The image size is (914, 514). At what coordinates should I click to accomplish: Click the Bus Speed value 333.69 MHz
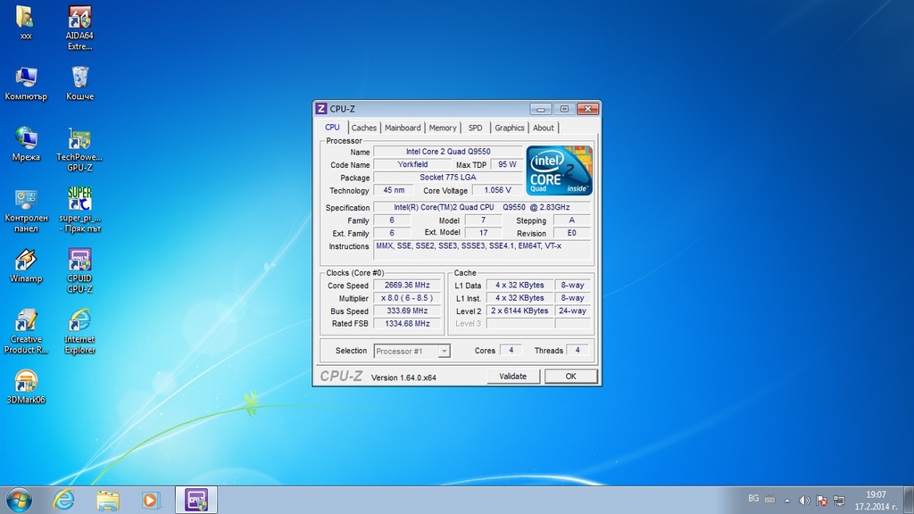(x=407, y=311)
